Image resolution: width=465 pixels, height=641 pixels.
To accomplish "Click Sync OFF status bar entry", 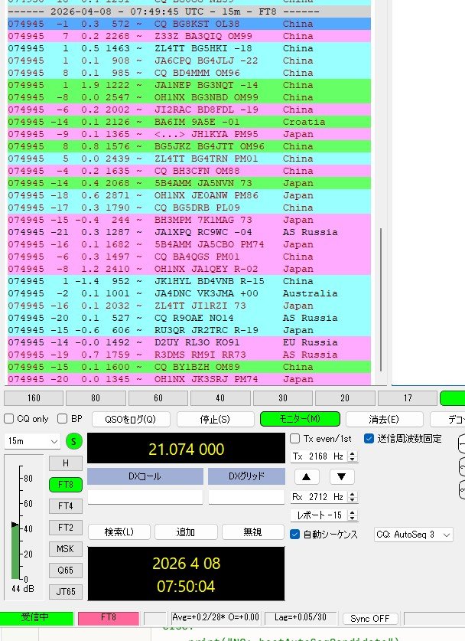I will 370,619.
